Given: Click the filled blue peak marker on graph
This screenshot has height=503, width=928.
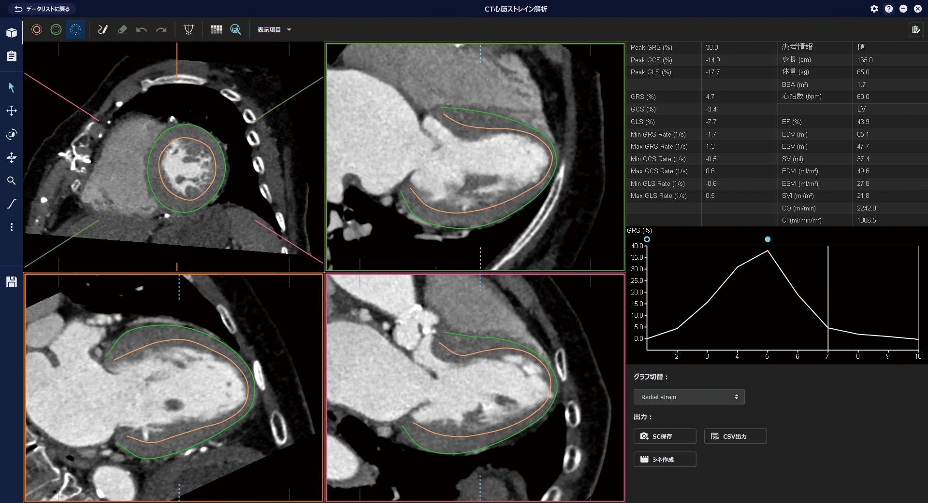Looking at the screenshot, I should tap(768, 239).
